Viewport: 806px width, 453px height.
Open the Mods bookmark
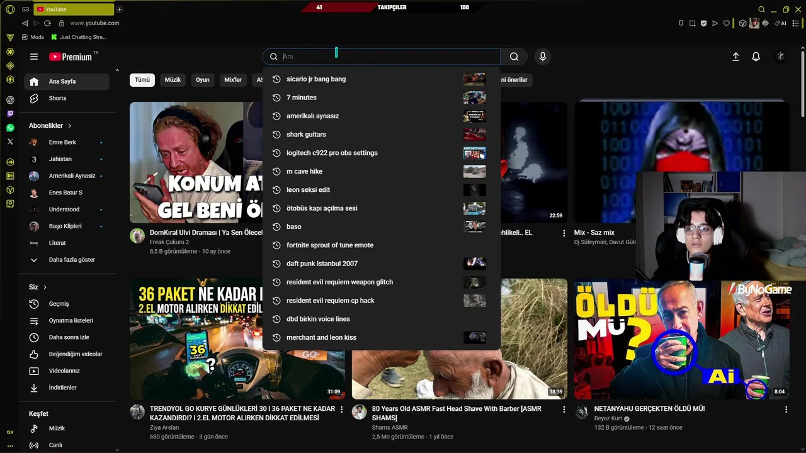pyautogui.click(x=33, y=37)
